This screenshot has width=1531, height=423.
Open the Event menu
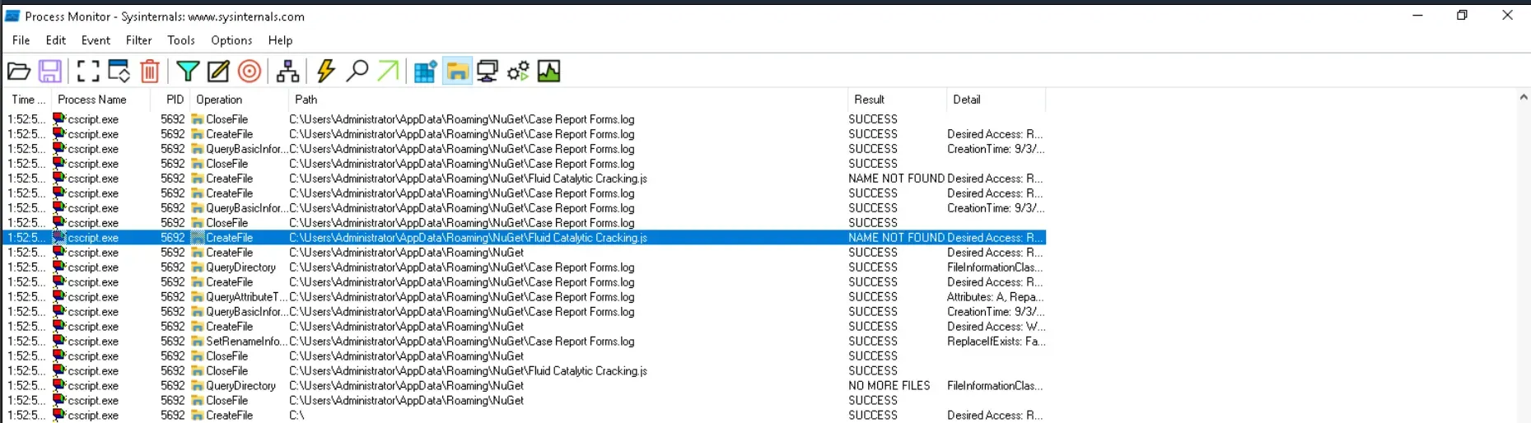[96, 40]
